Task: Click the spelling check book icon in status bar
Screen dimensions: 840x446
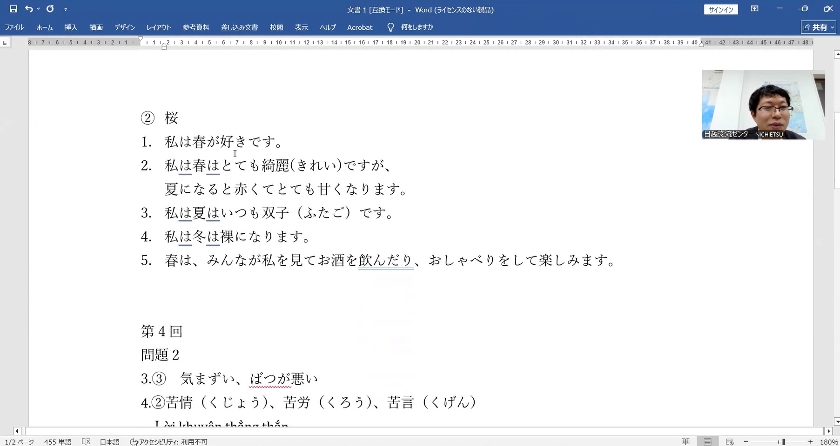Action: (x=86, y=441)
